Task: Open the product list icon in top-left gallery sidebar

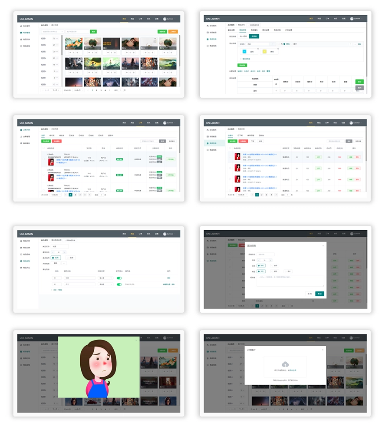Action: click(x=21, y=39)
